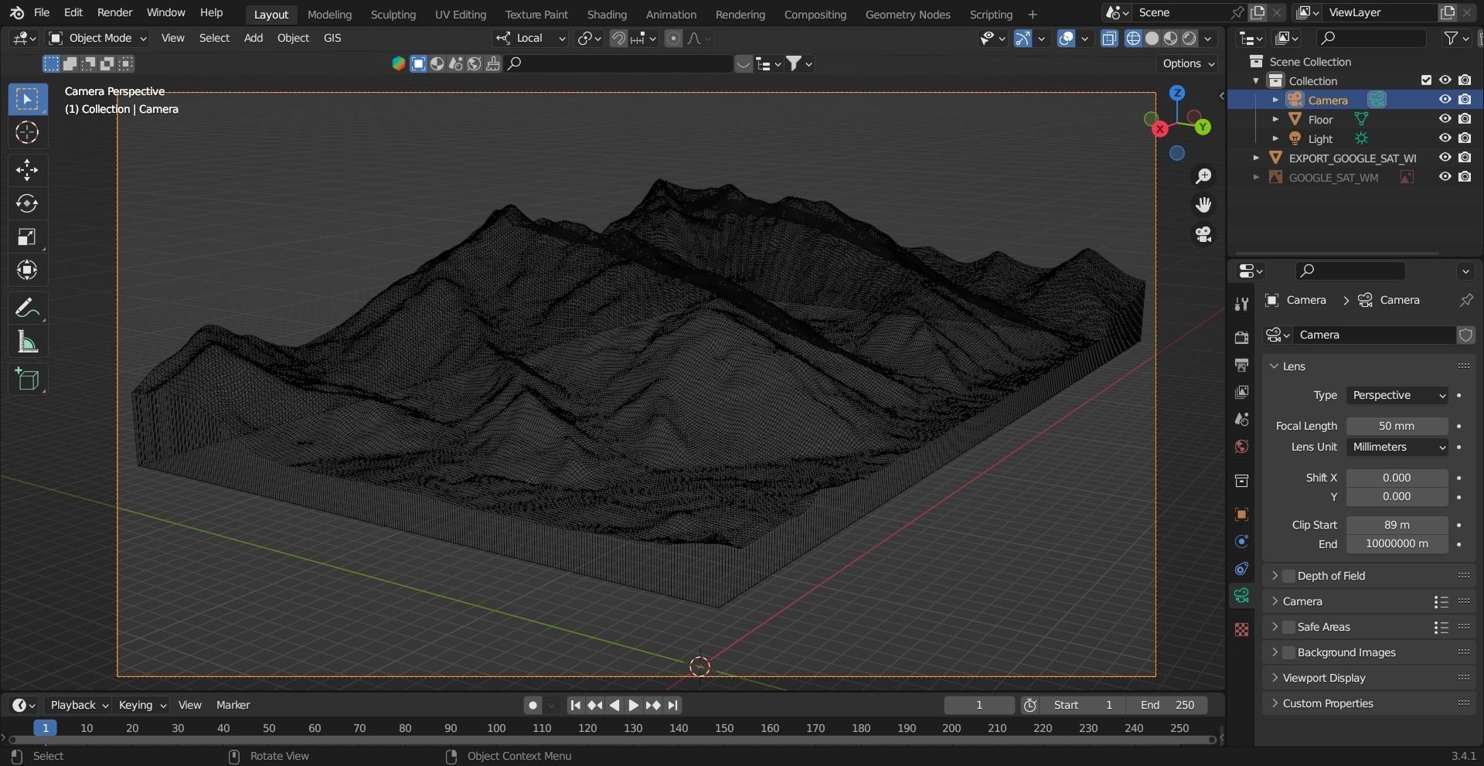Switch to Rendered viewport shading
1484x766 pixels.
pyautogui.click(x=1190, y=38)
